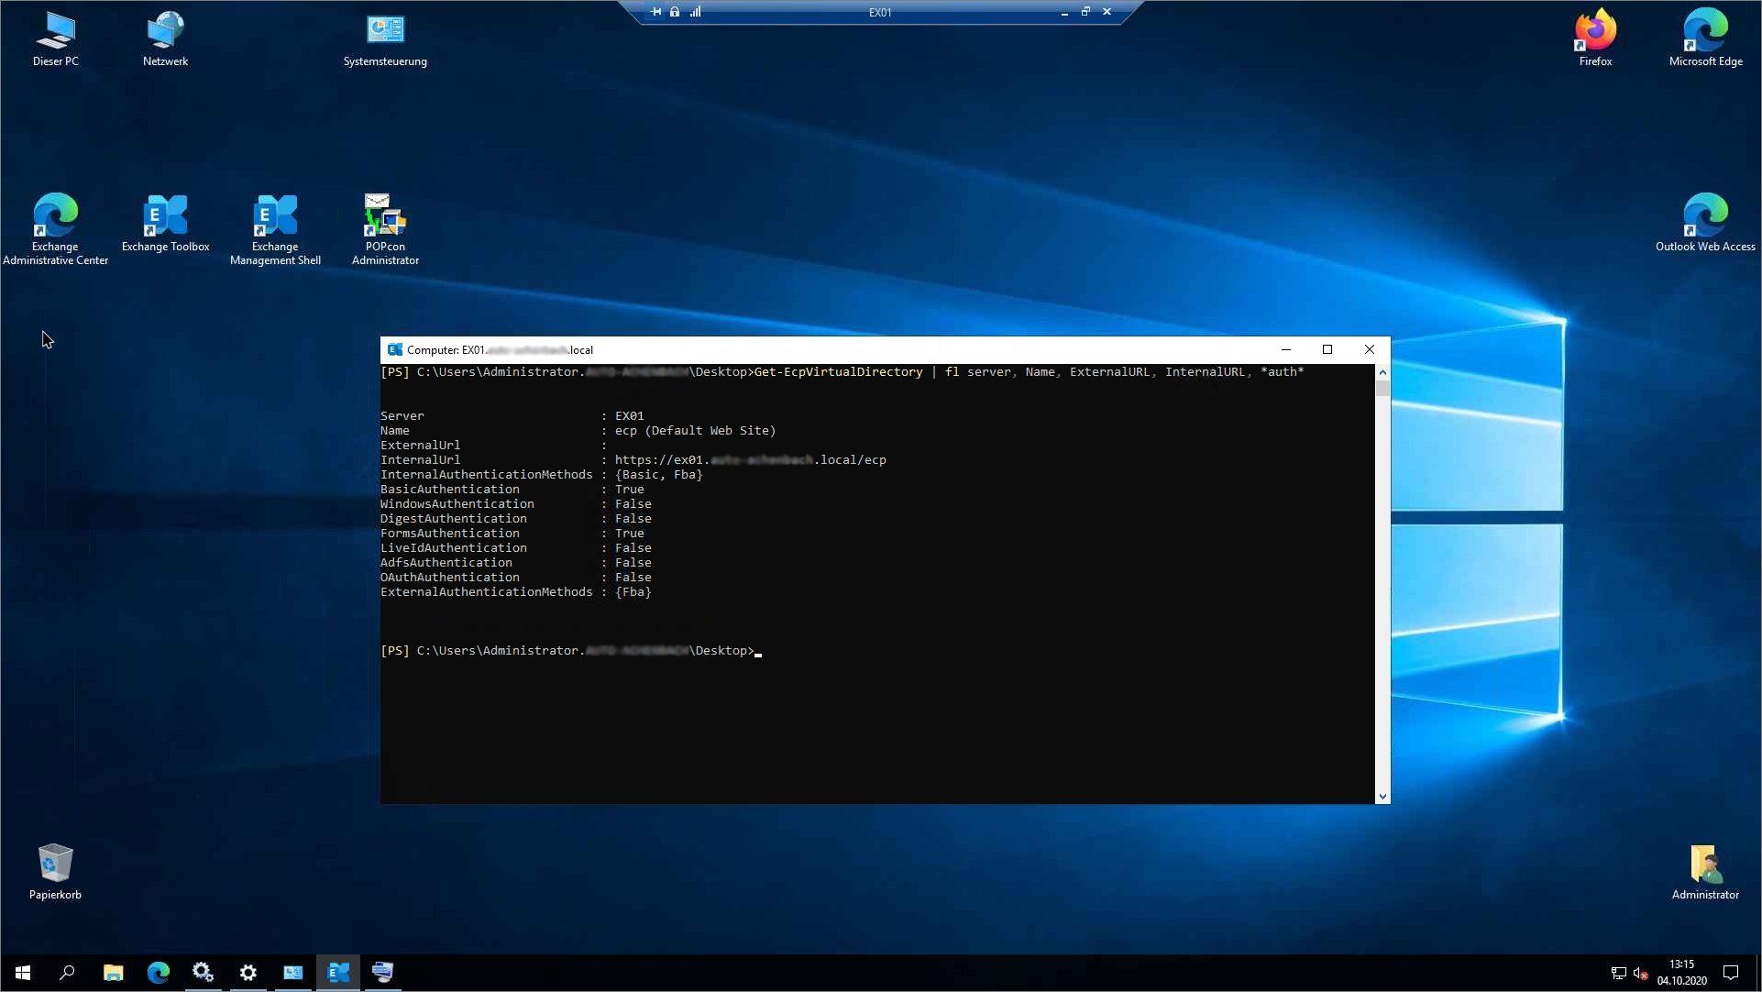Click FormsAuthentication True value
This screenshot has height=992, width=1762.
click(x=629, y=533)
